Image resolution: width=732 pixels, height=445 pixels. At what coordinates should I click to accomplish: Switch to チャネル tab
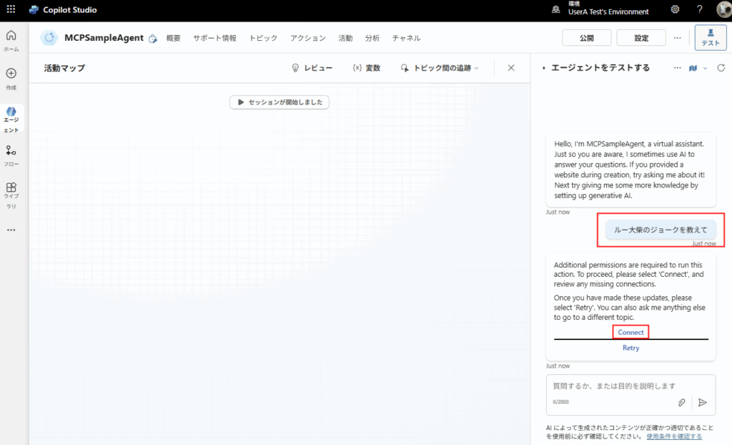[406, 38]
